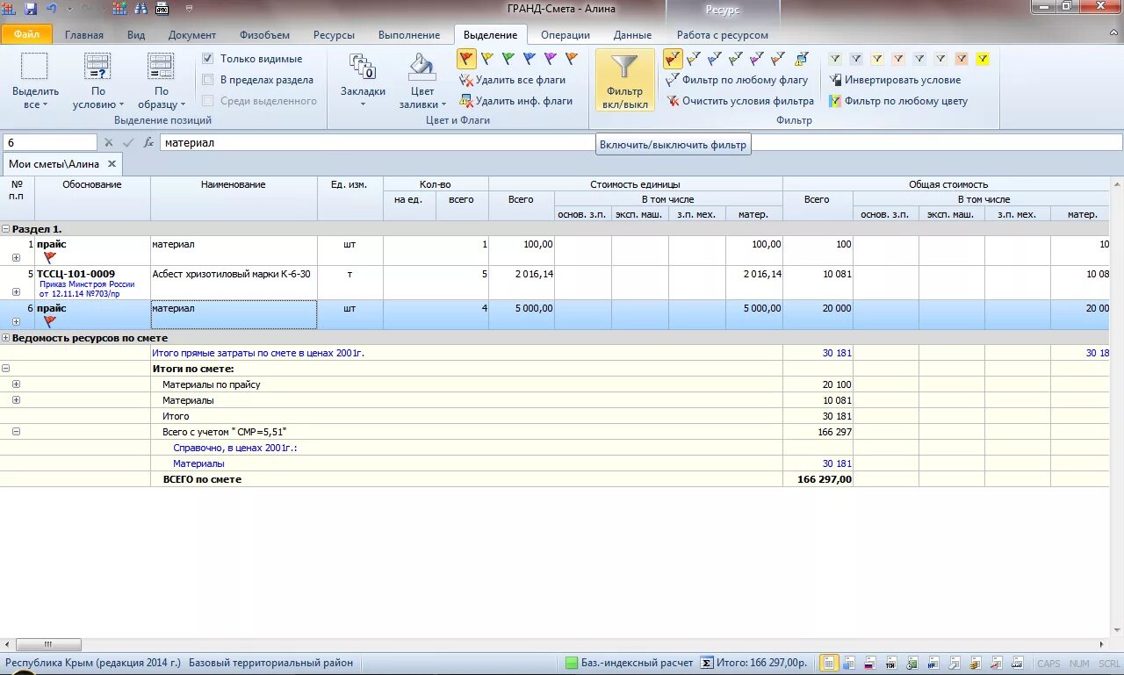Switch to the Операции ribbon tab
The height and width of the screenshot is (675, 1124).
point(566,35)
